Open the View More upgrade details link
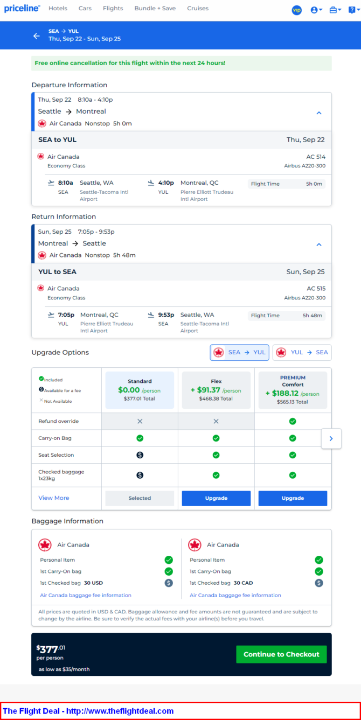Screen dimensions: 361x720 tap(53, 498)
